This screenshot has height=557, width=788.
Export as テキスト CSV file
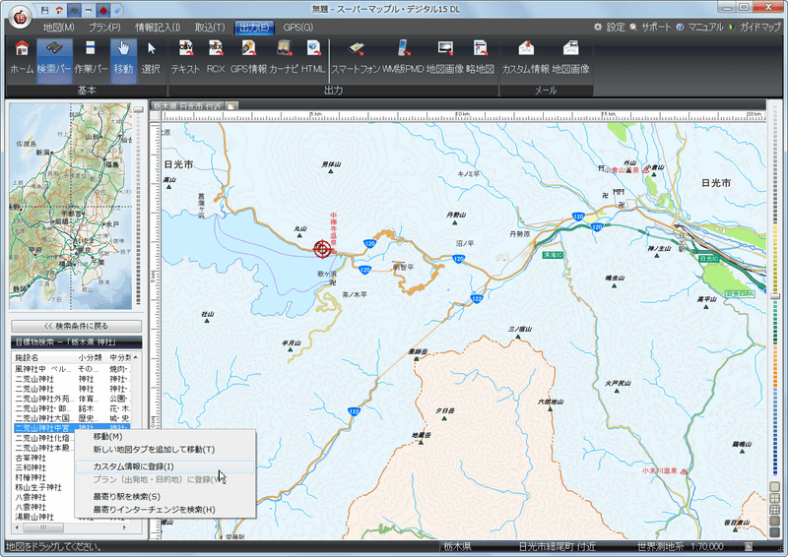tap(185, 58)
